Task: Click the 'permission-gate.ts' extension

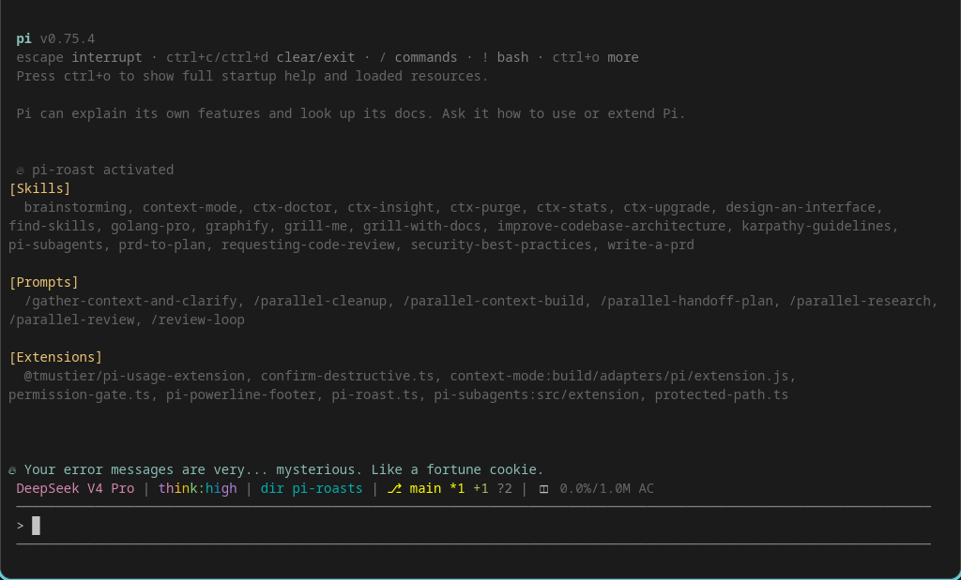Action: coord(79,394)
